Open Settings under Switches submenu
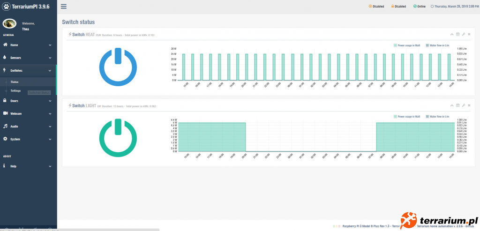The width and height of the screenshot is (480, 231). coord(15,90)
